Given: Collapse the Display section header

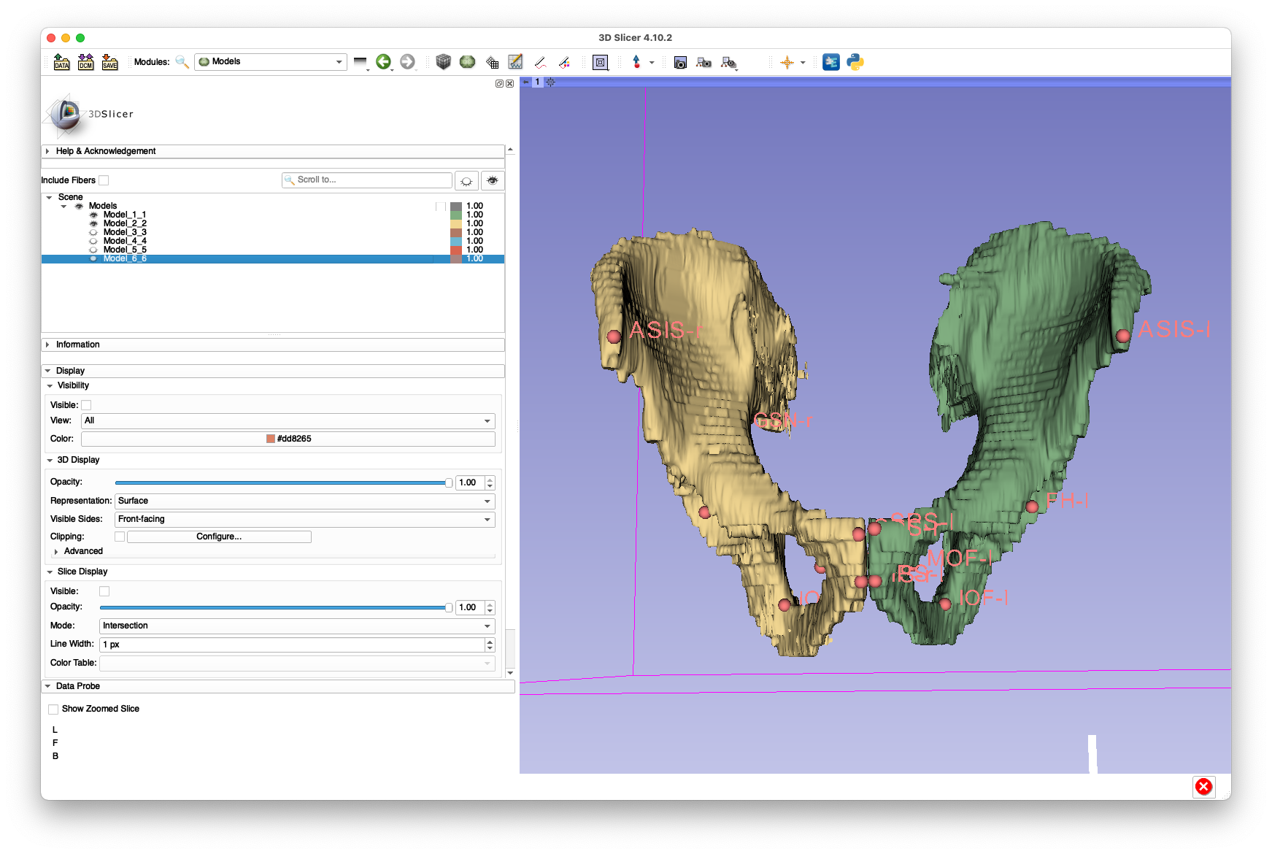Looking at the screenshot, I should coord(273,371).
